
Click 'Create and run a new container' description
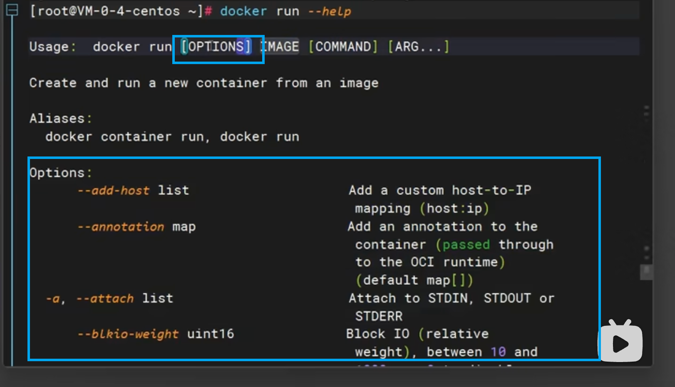148,83
